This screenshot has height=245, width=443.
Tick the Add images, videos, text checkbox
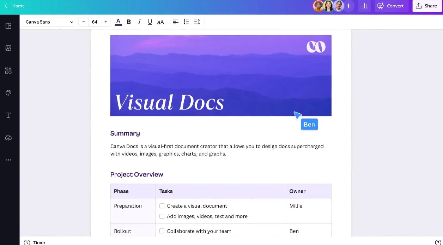pyautogui.click(x=162, y=216)
